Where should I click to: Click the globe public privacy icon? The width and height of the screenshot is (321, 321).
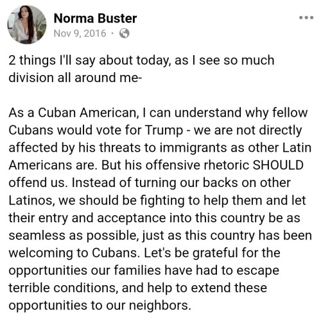point(125,33)
